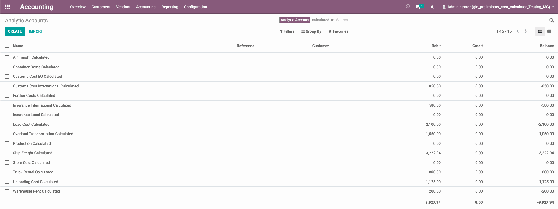This screenshot has height=209, width=558.
Task: Expand the Favorites dropdown
Action: tap(340, 31)
